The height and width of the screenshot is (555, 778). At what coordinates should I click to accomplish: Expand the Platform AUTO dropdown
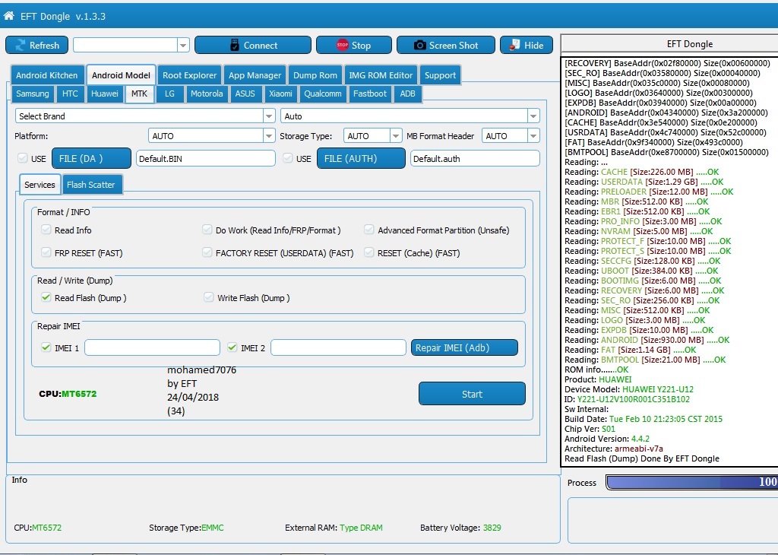(x=269, y=136)
